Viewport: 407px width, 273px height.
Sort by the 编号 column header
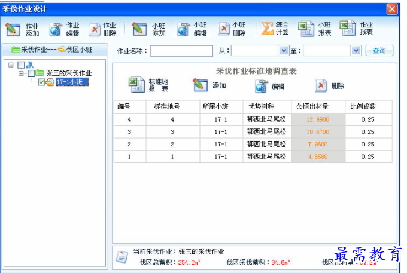(130, 106)
